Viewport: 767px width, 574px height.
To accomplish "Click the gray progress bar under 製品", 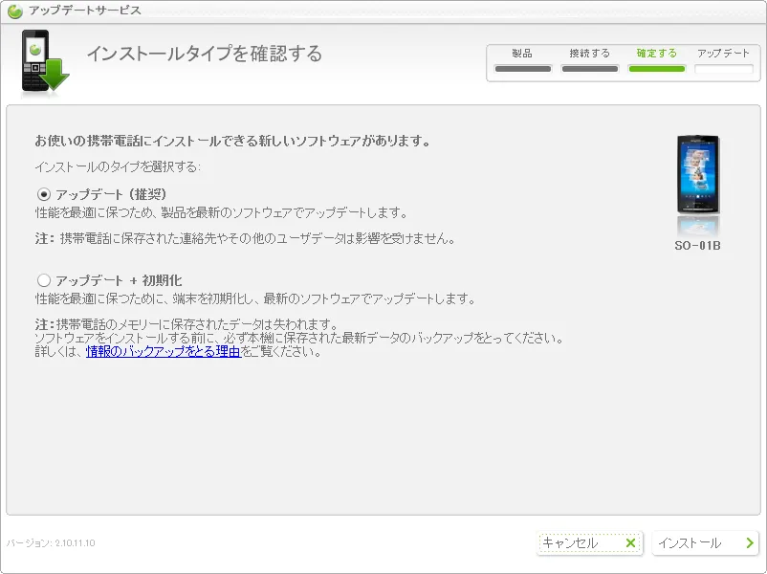I will (522, 69).
